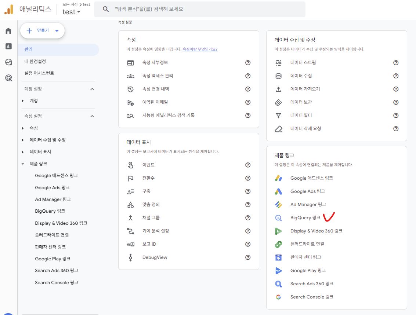Open BigQuery 링크 in sidebar
The width and height of the screenshot is (416, 315).
pyautogui.click(x=50, y=211)
